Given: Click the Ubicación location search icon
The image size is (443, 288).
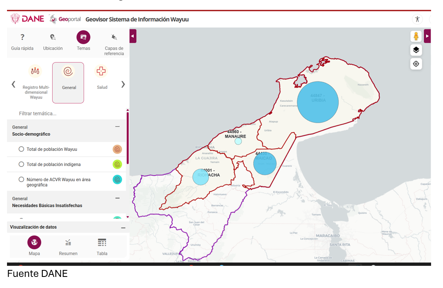Looking at the screenshot, I should [x=53, y=37].
